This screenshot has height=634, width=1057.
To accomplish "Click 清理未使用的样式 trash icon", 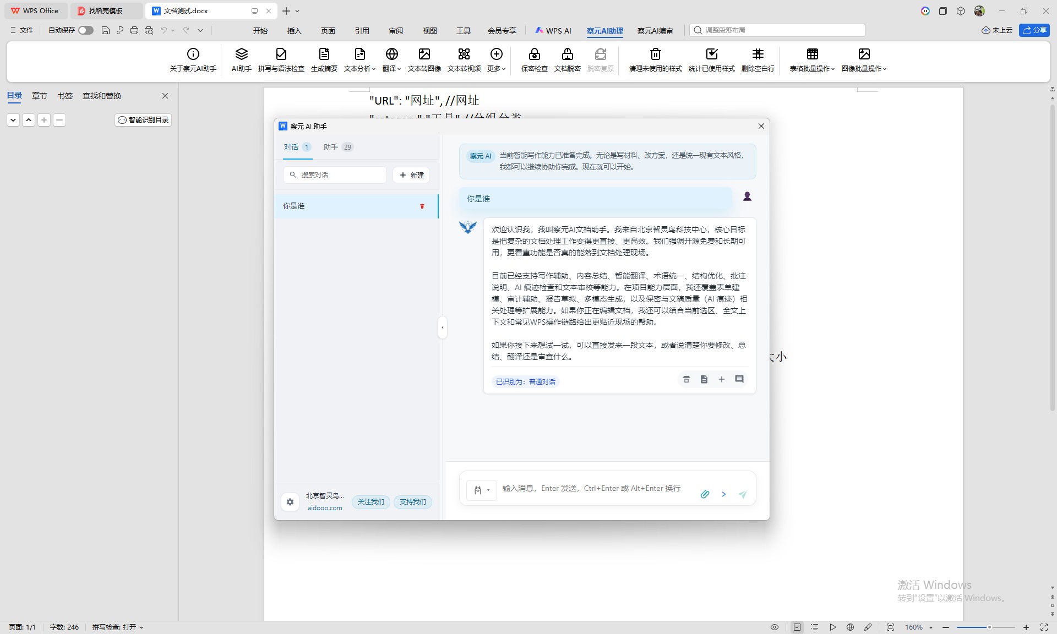I will point(655,54).
